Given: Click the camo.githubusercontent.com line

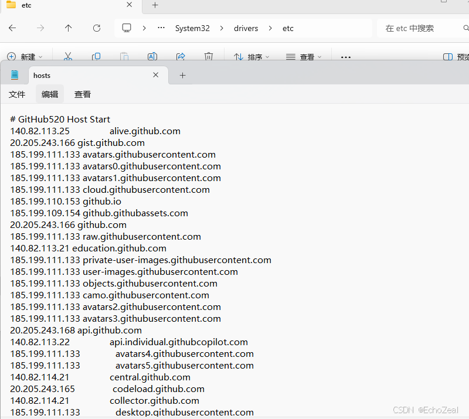Looking at the screenshot, I should 110,295.
